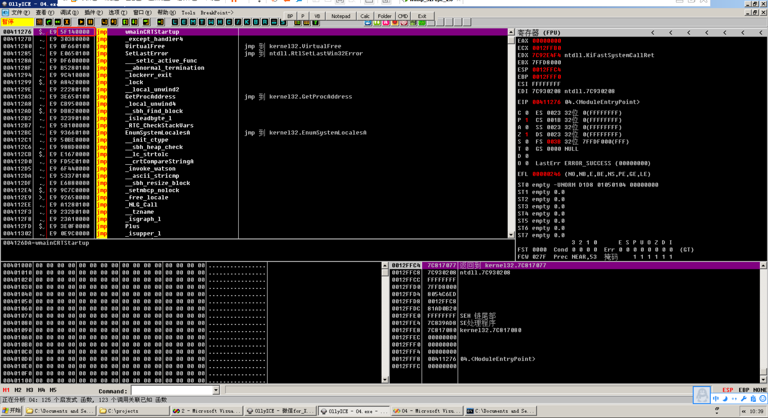Select stack row 0012FFE4 SE处理程序
Viewport: 768px width, 418px height.
[x=574, y=323]
